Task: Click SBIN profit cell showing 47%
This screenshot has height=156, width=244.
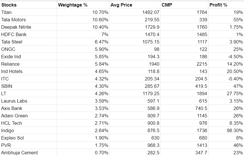Action: tap(226, 86)
